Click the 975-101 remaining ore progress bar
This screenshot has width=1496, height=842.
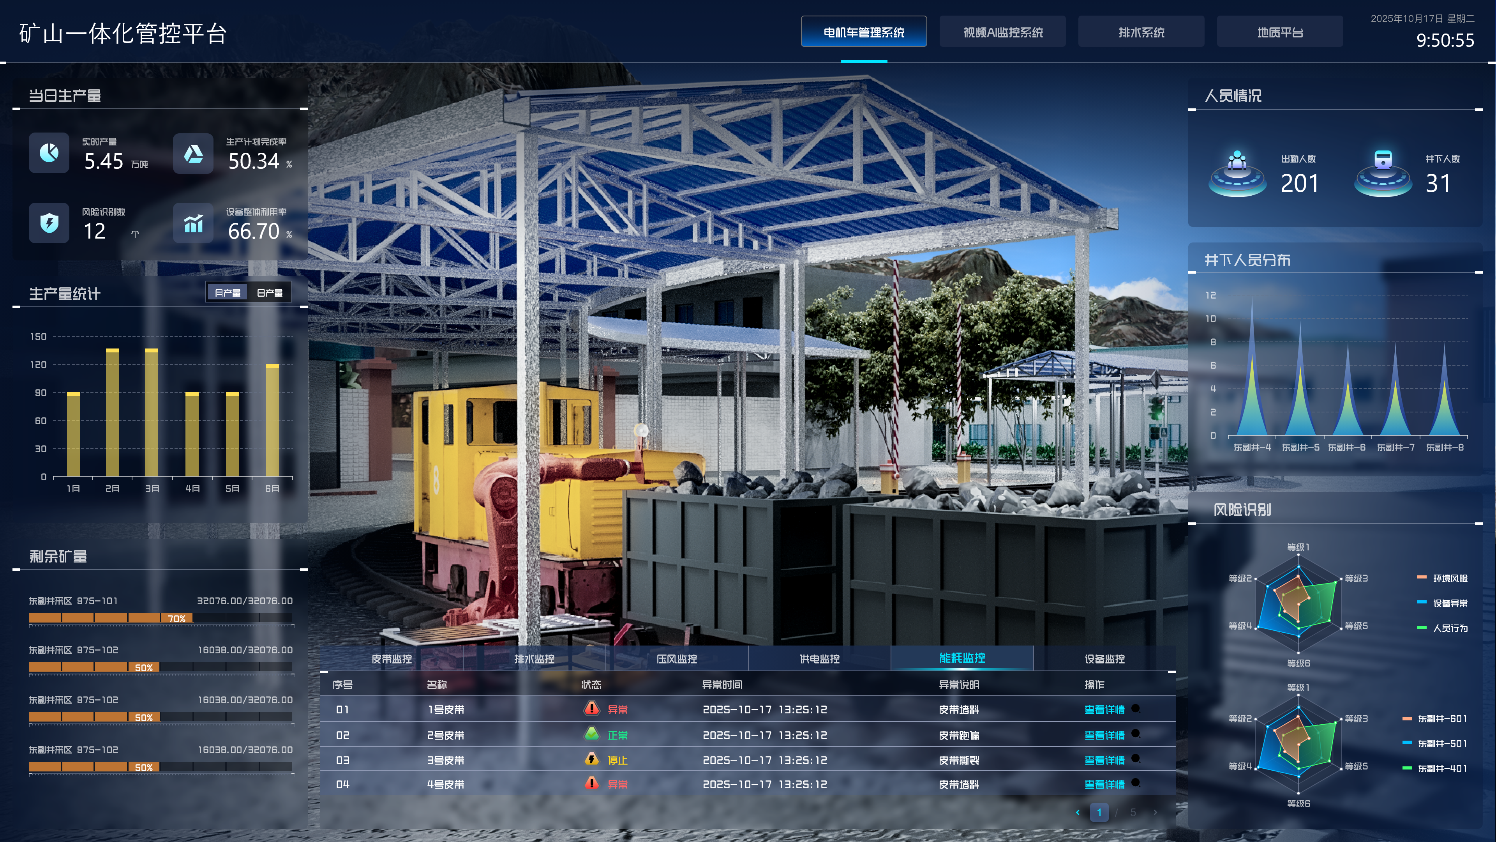tap(161, 618)
